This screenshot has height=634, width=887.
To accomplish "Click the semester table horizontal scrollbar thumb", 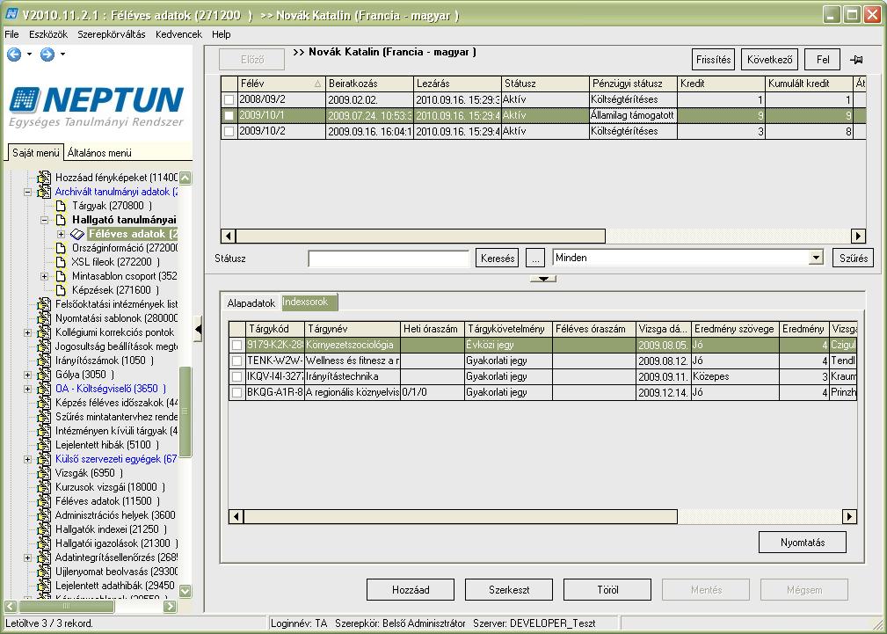I will [421, 236].
